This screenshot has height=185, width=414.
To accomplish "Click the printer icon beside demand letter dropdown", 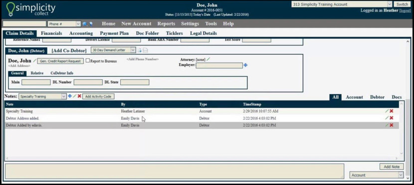I will click(145, 50).
